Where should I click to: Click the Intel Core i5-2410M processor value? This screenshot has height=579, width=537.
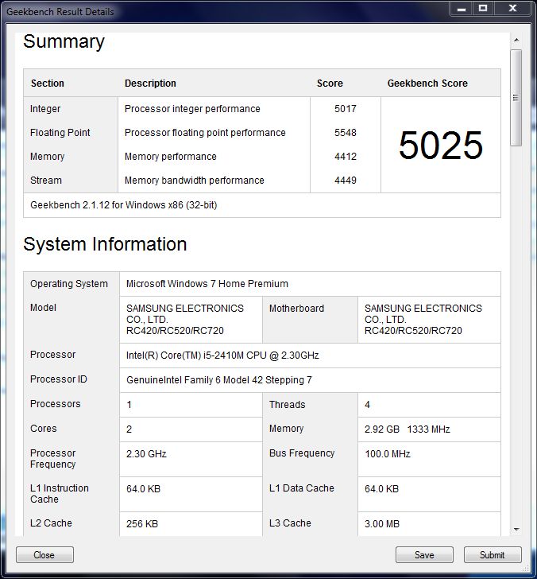(222, 356)
